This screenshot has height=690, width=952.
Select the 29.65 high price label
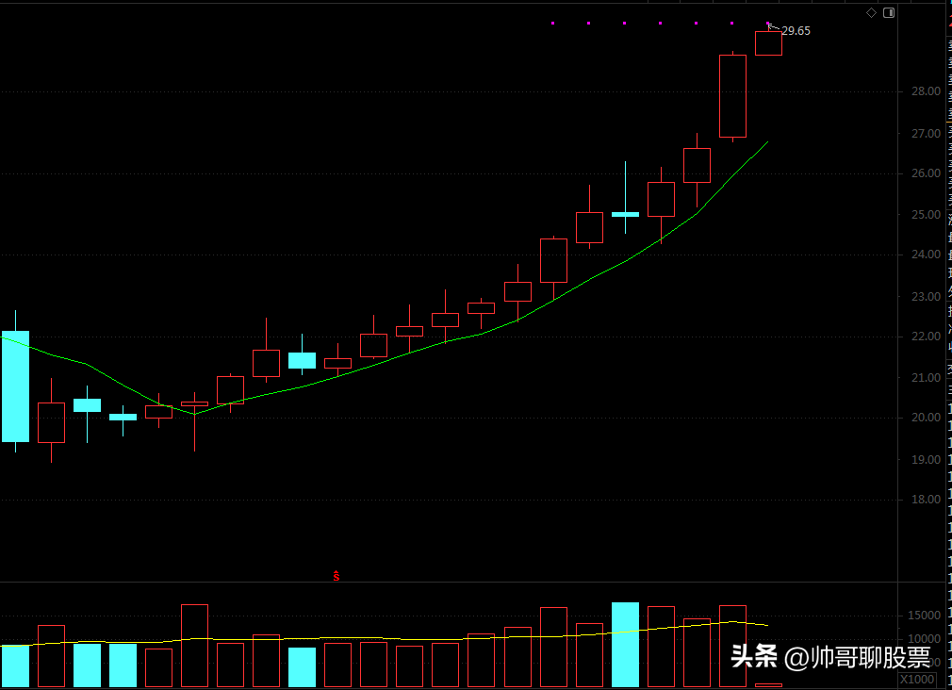pos(796,31)
